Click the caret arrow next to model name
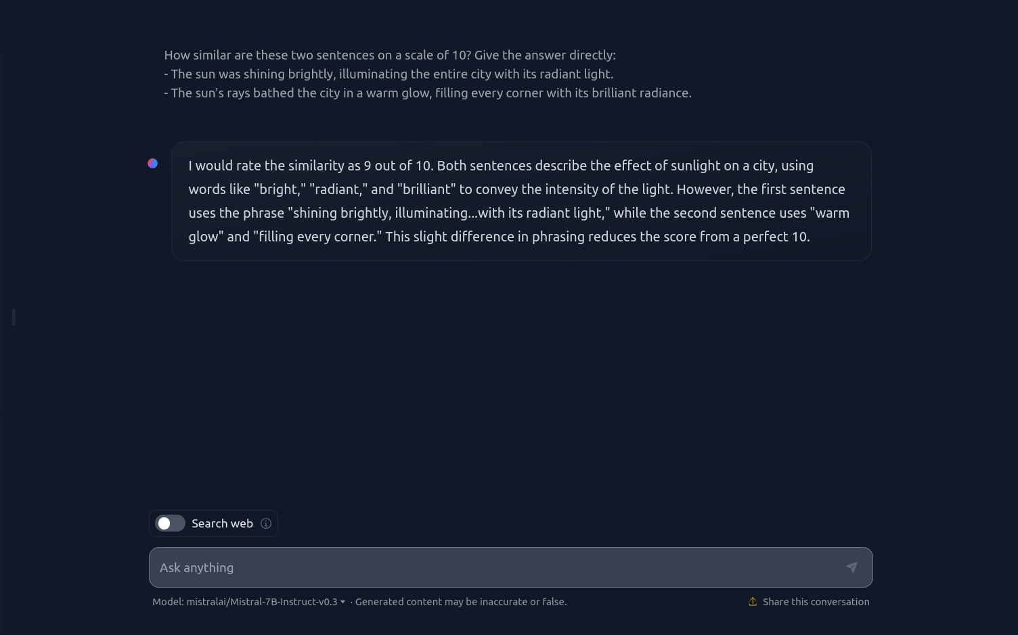The width and height of the screenshot is (1018, 635). tap(342, 602)
